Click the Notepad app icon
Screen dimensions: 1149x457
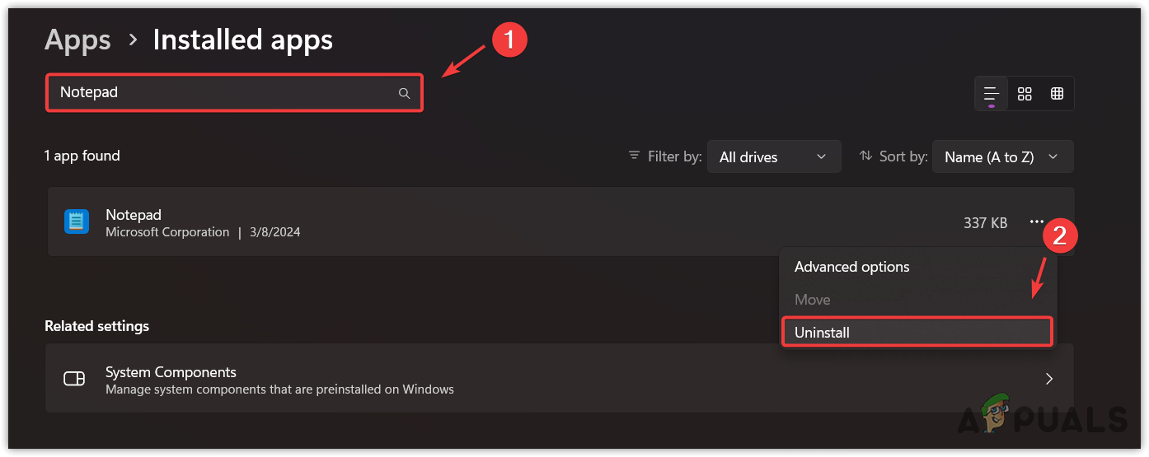pos(77,222)
